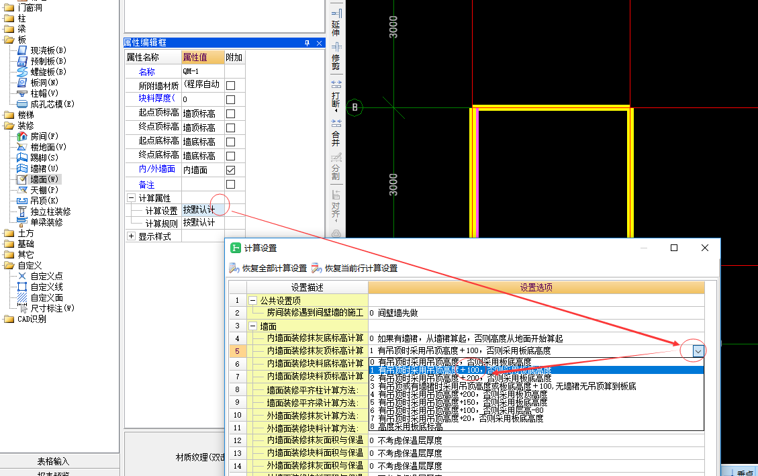This screenshot has width=758, height=476.
Task: Edit the 名称 value QM-1
Action: pyautogui.click(x=203, y=72)
